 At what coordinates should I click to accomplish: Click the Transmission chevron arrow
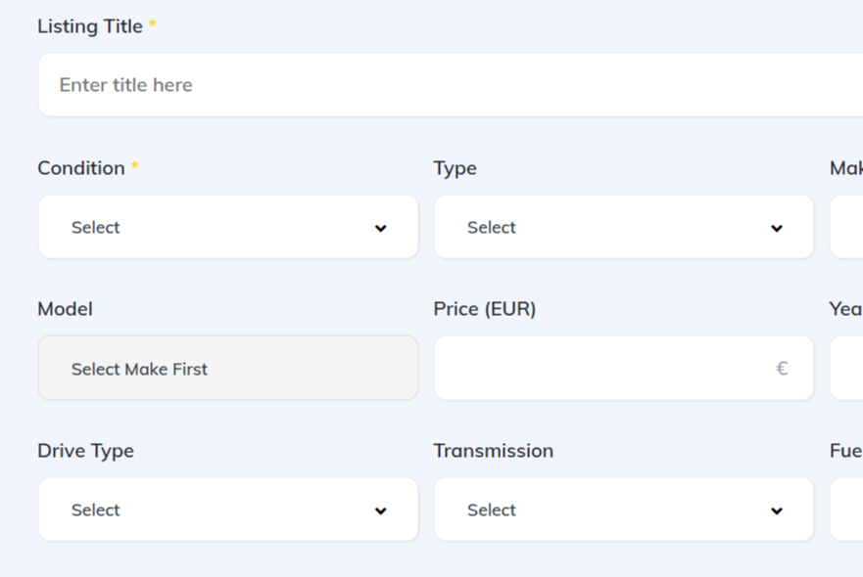777,511
